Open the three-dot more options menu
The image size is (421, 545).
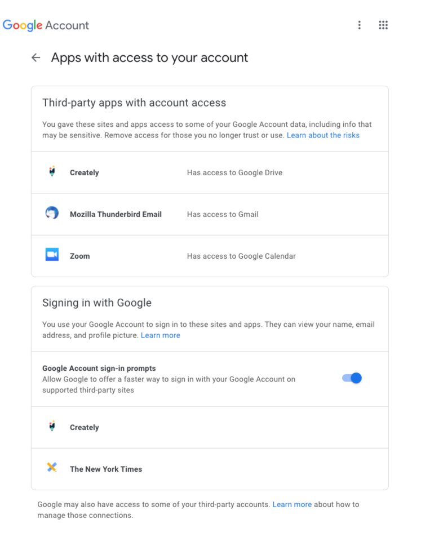click(360, 25)
